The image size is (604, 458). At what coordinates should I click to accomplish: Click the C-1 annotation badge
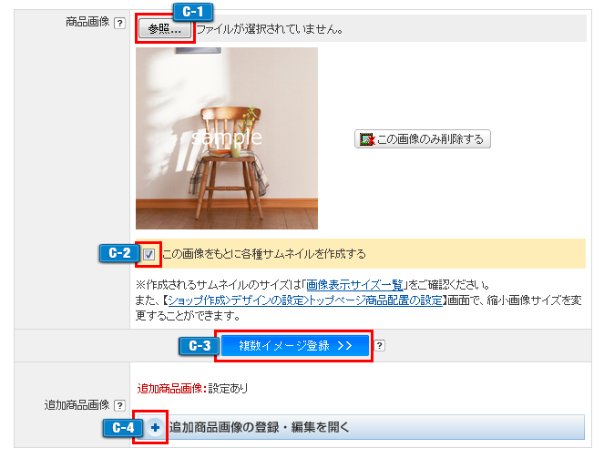coord(192,12)
